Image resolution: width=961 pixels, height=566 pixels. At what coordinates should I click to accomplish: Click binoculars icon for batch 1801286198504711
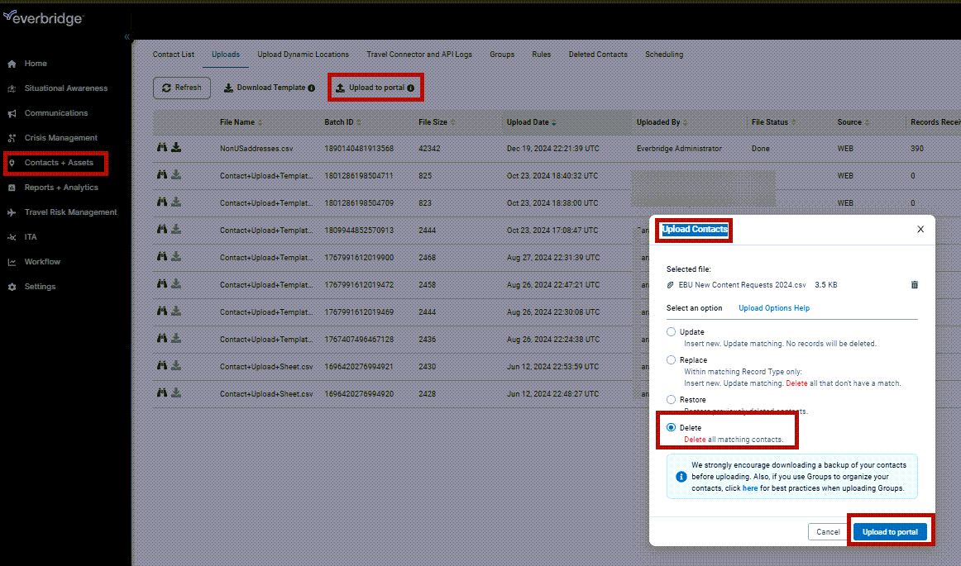[162, 174]
